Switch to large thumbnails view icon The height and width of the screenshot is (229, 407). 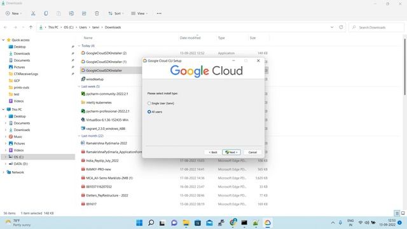tap(403, 213)
